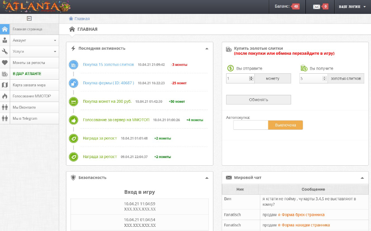Click the stepper arrows on the монету amount

click(251, 78)
